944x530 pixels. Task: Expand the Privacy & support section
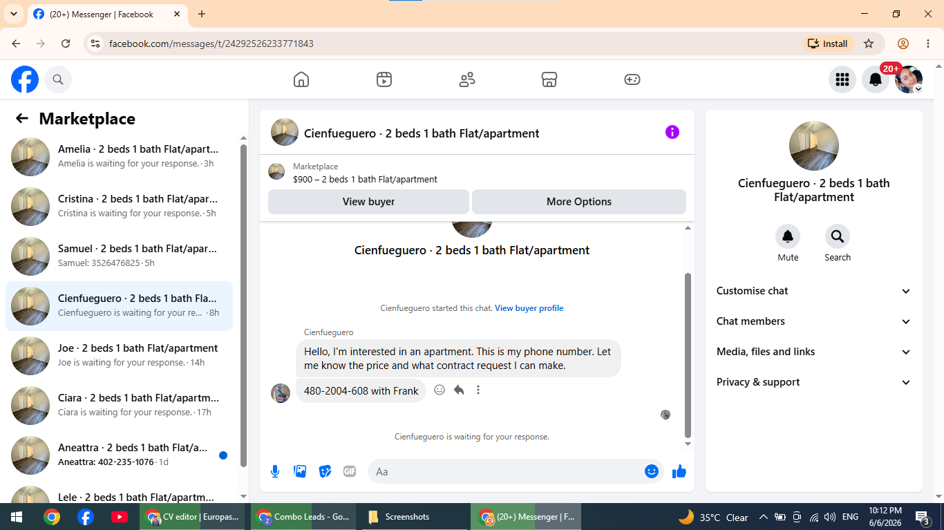(814, 382)
